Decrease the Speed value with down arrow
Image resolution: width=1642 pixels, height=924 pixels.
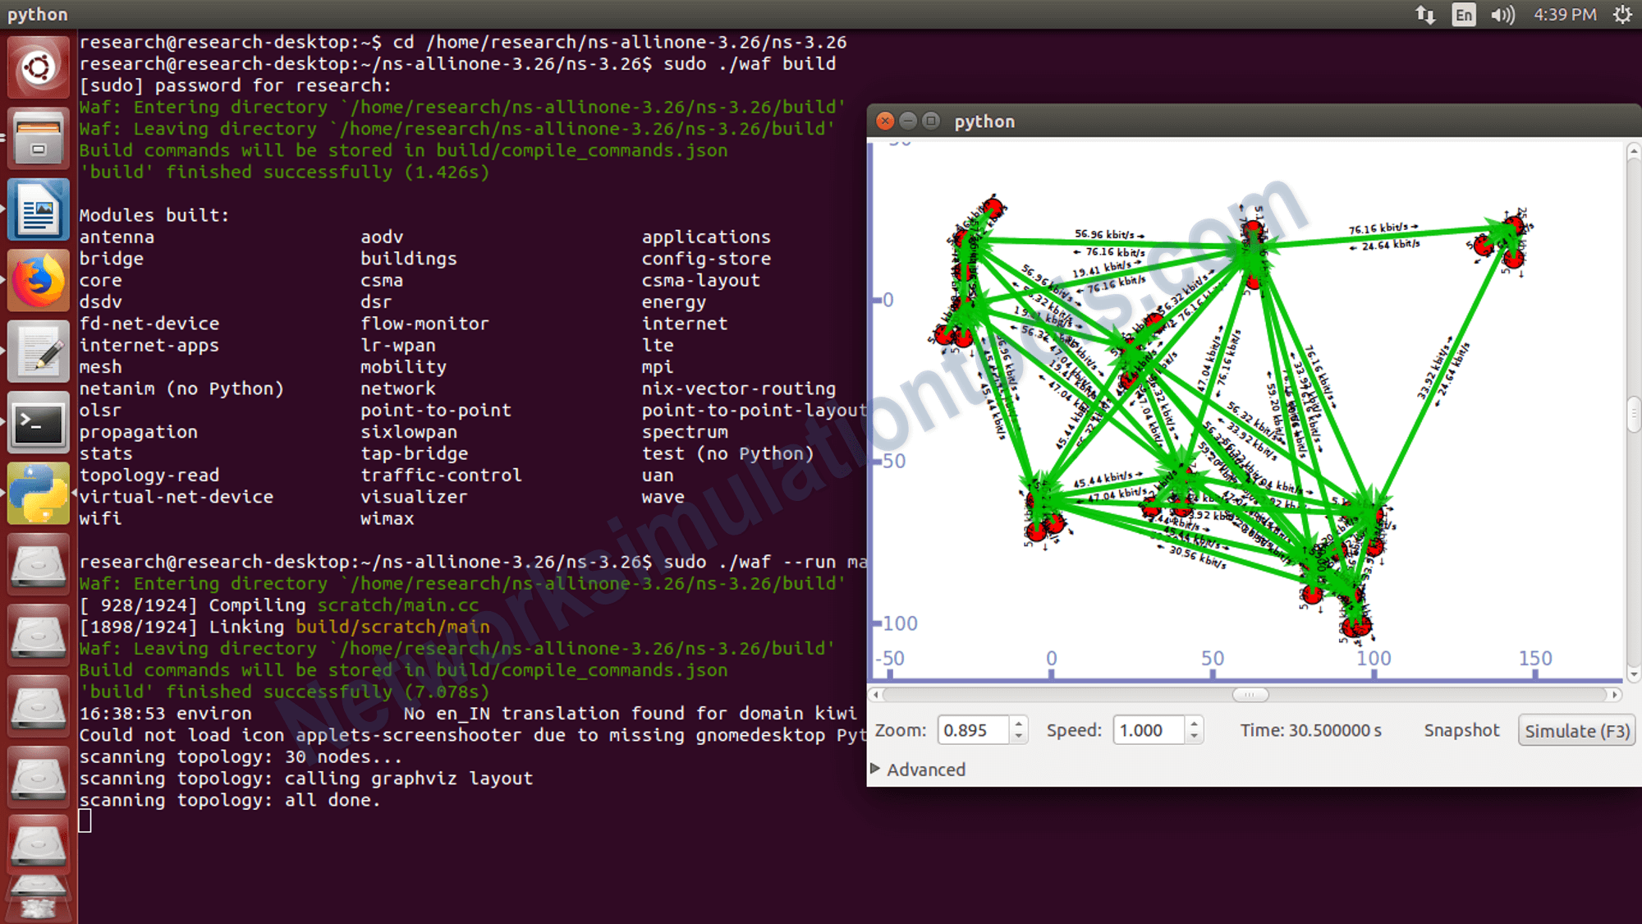[1195, 737]
